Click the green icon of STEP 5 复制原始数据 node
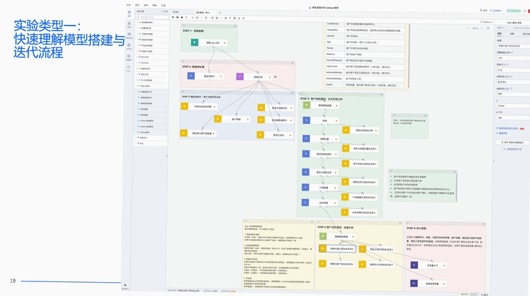Image resolution: width=530 pixels, height=296 pixels. tap(323, 236)
